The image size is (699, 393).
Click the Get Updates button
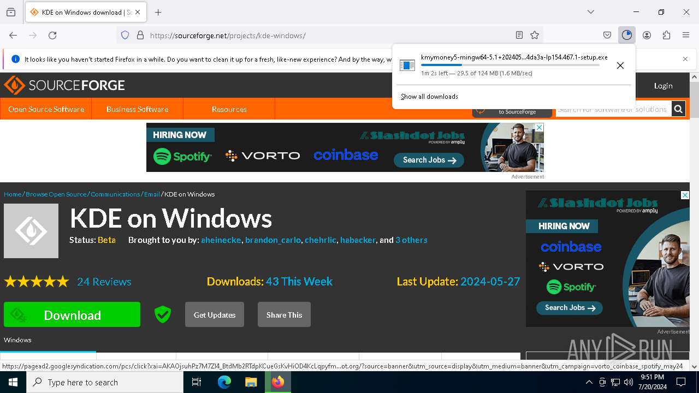point(215,315)
